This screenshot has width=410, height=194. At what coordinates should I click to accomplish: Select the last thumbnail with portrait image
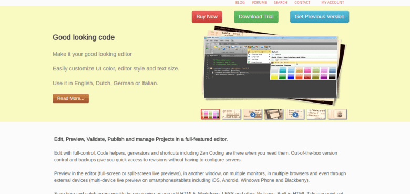pos(337,114)
